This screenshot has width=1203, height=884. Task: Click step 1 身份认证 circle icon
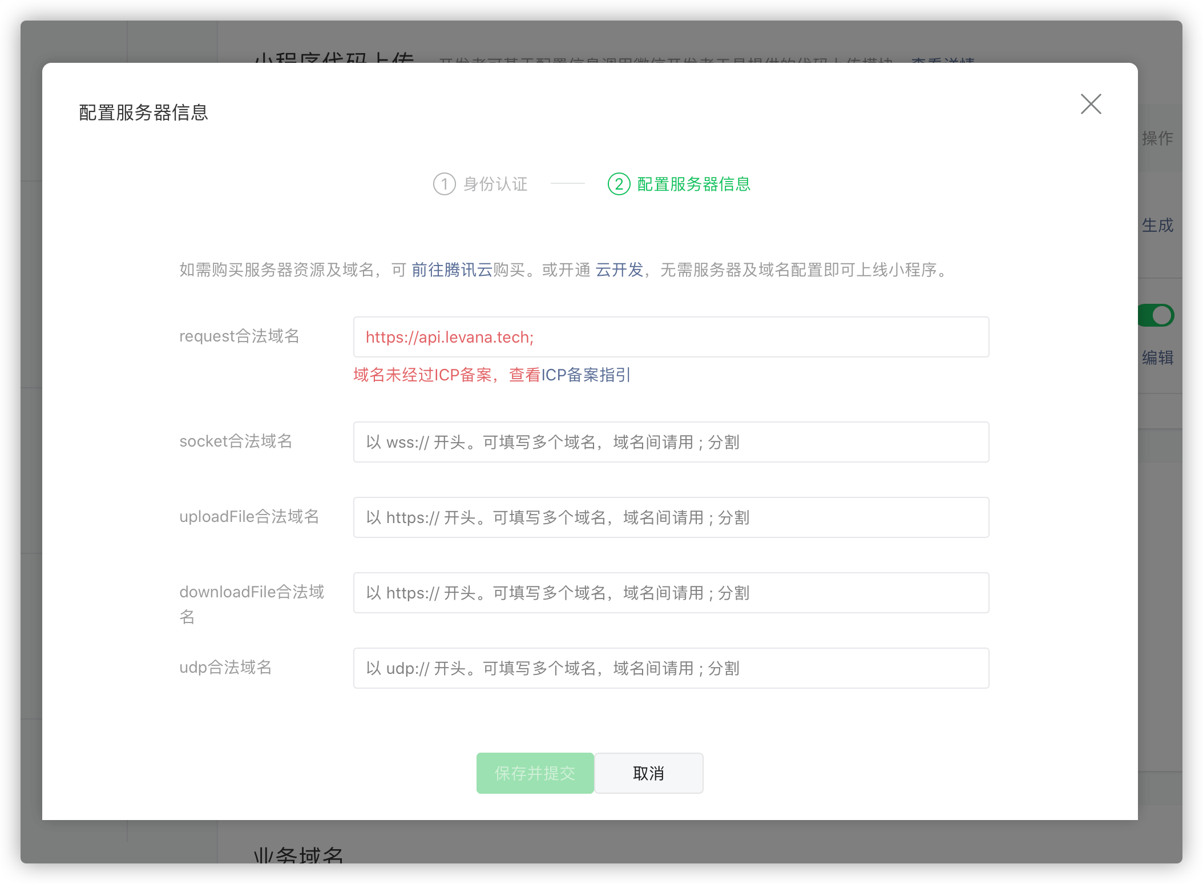coord(444,184)
